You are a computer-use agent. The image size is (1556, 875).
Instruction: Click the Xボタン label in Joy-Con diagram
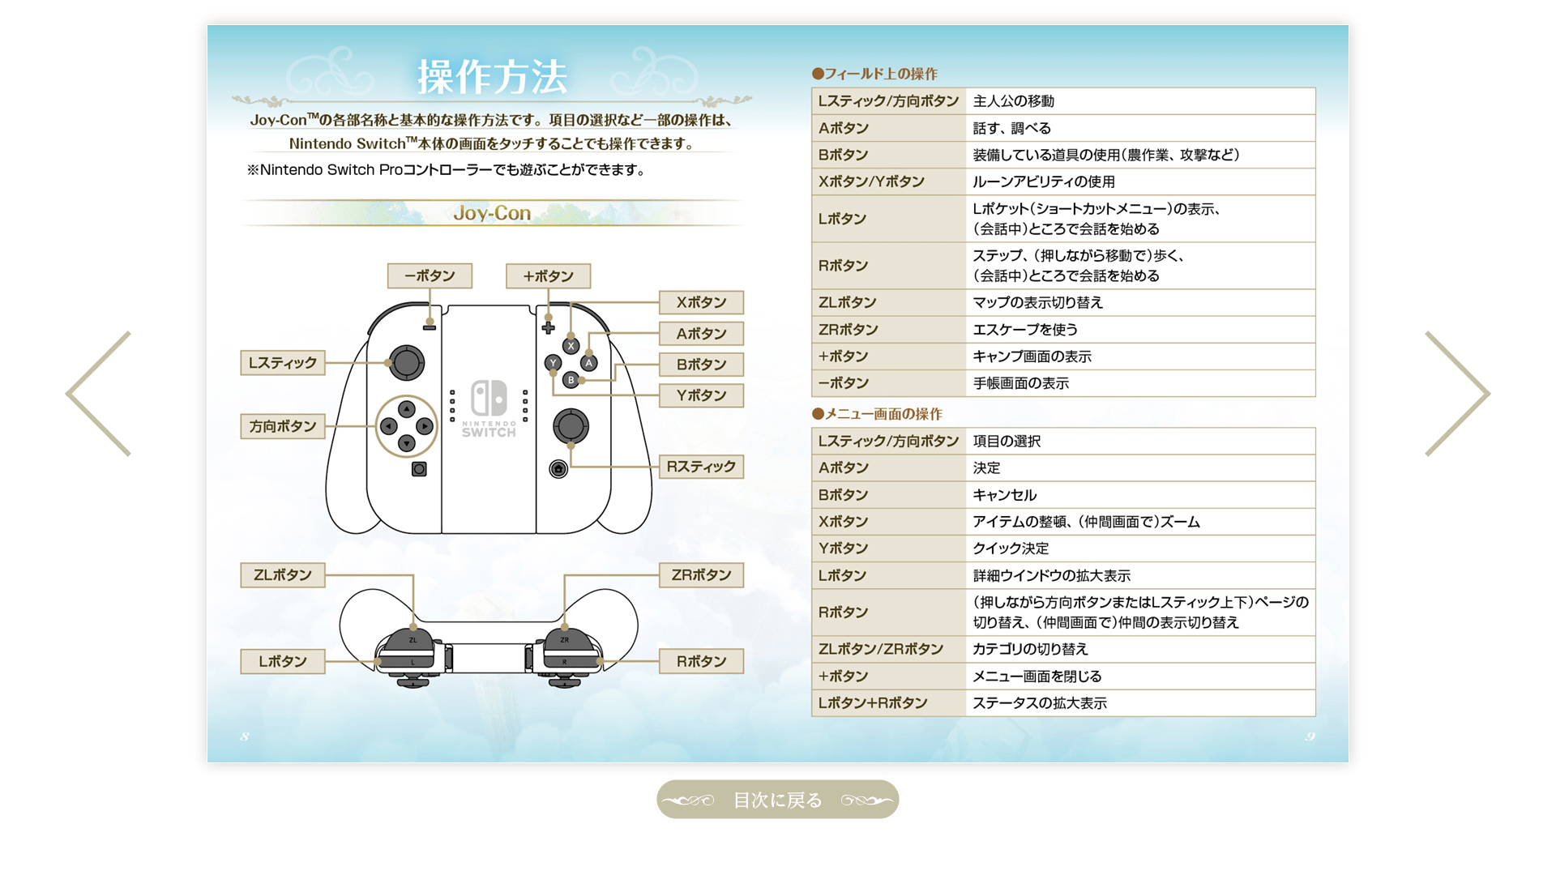pos(701,302)
